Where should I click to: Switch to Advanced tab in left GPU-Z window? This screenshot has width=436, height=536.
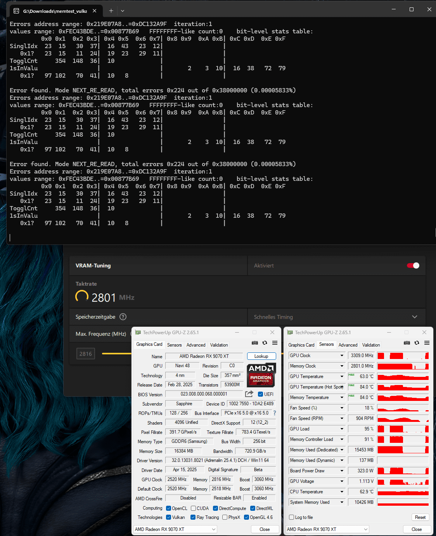point(196,345)
